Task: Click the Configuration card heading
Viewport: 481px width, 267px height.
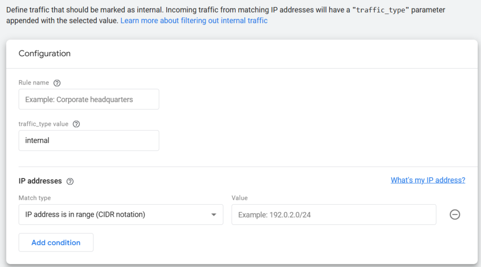Action: click(x=45, y=53)
